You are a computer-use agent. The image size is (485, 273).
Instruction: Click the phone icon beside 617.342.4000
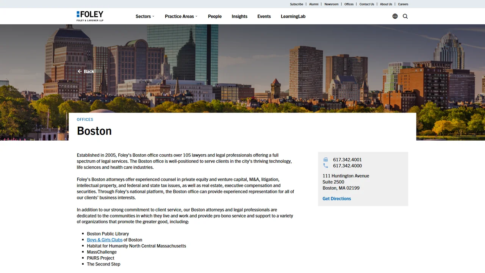(325, 166)
